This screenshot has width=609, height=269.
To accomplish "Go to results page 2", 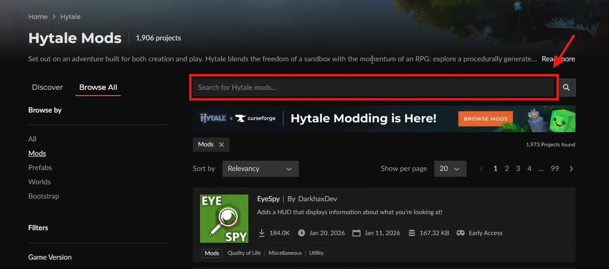I will 507,169.
